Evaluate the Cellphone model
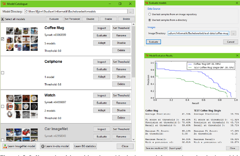Image resolution: width=240 pixels, height=156 pixels. [x=102, y=69]
